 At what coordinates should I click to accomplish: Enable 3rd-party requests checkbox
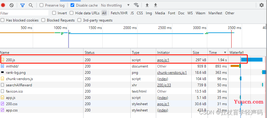[79, 20]
